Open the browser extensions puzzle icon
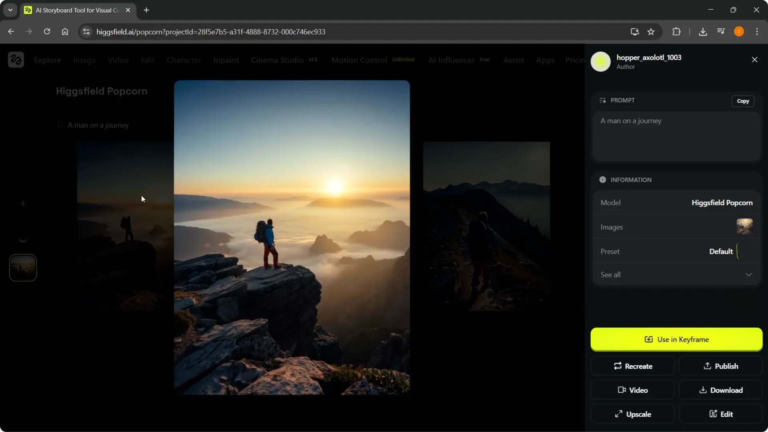768x432 pixels. click(676, 32)
